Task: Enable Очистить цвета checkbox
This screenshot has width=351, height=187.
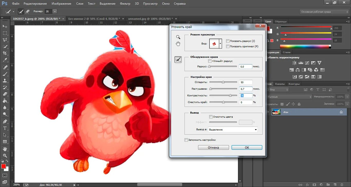Action: click(211, 117)
